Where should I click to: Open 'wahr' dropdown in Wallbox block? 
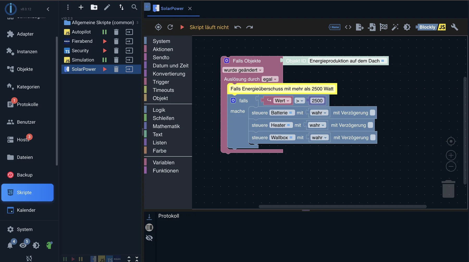click(319, 138)
